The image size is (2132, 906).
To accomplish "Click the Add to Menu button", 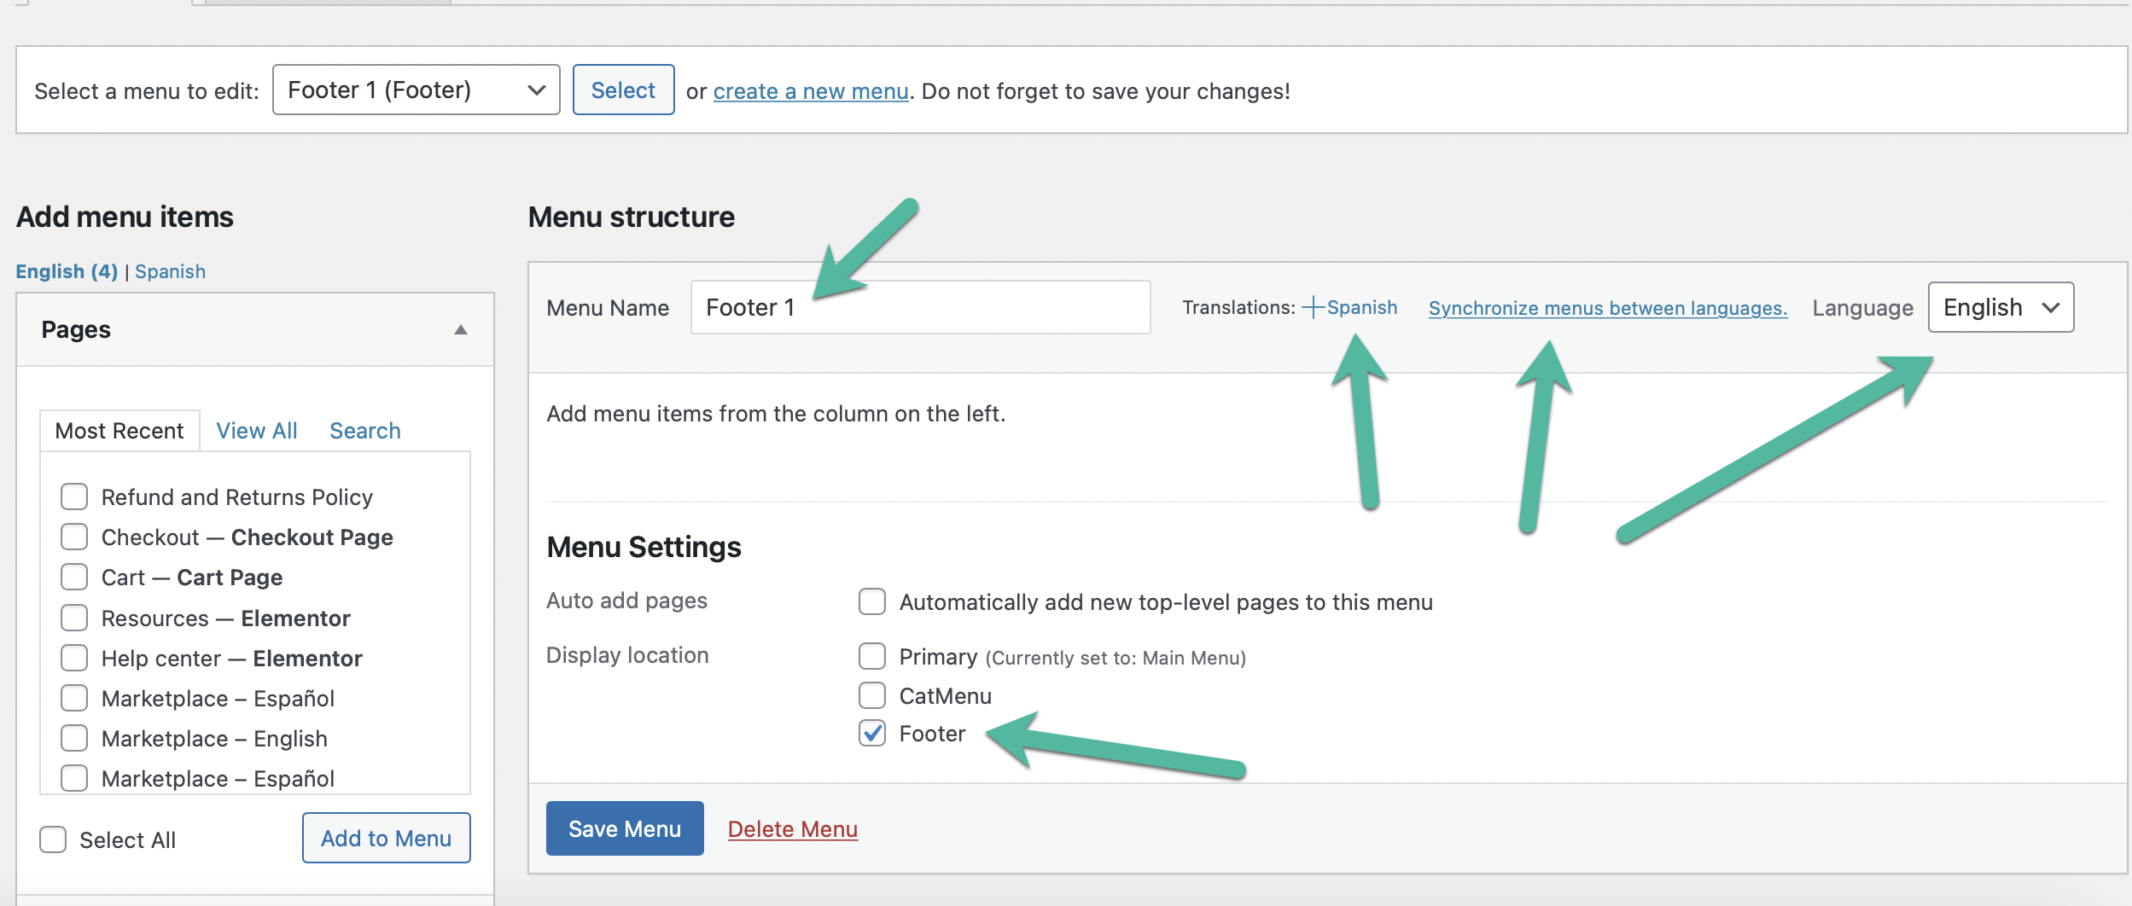I will tap(386, 838).
